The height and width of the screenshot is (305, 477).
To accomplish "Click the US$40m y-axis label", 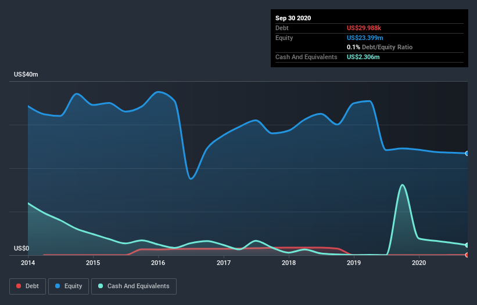I will (x=26, y=75).
